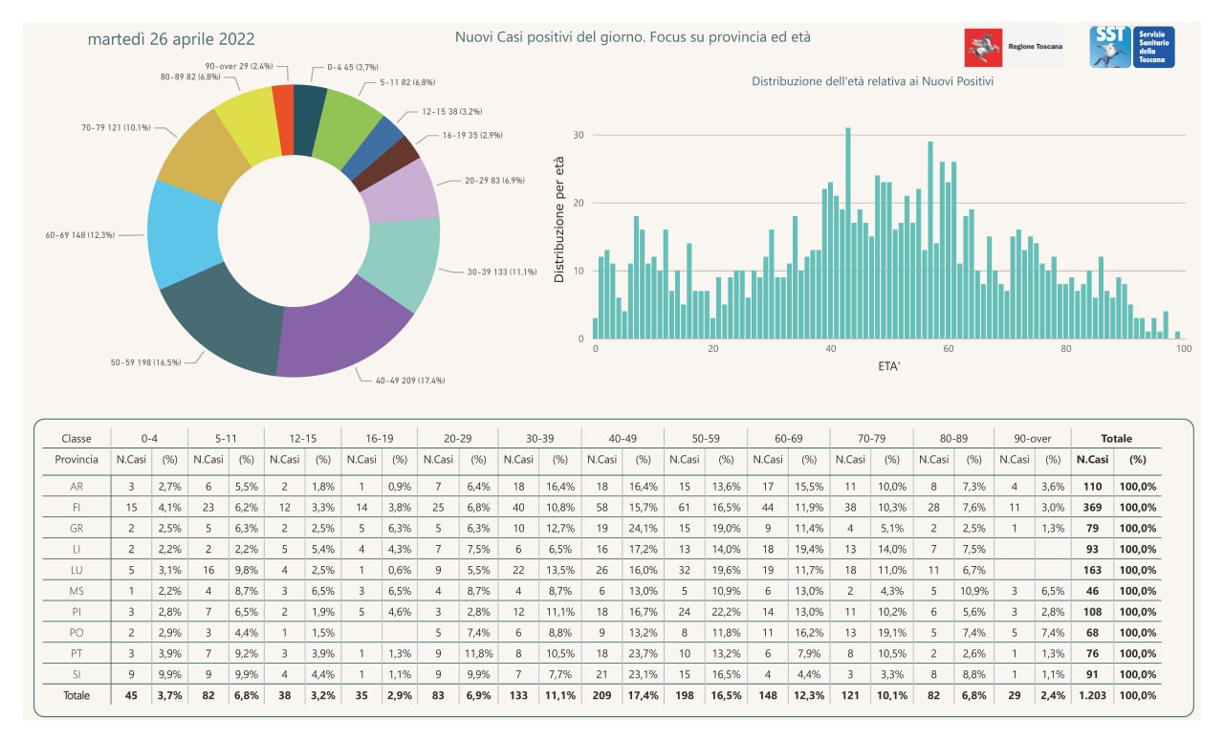Image resolution: width=1224 pixels, height=742 pixels.
Task: Click the tallest histogram bar near age 43
Action: point(847,232)
